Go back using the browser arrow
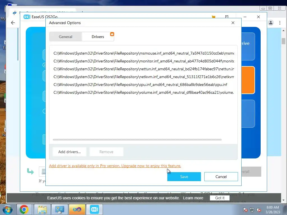 click(13, 23)
